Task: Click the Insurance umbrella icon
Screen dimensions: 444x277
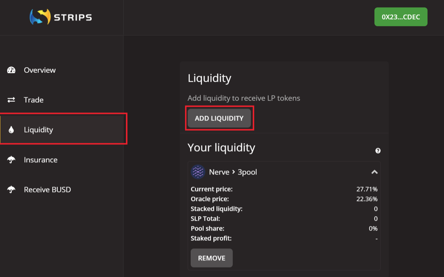Action: click(11, 160)
